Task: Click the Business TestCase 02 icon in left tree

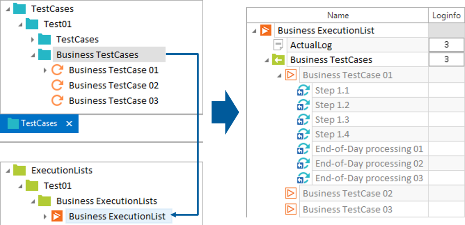Action: tap(57, 86)
